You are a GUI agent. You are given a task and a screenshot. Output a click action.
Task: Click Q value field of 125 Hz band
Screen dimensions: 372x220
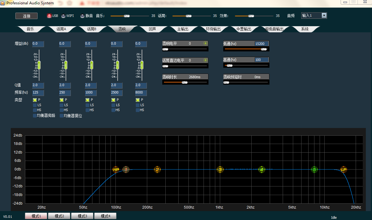point(38,85)
